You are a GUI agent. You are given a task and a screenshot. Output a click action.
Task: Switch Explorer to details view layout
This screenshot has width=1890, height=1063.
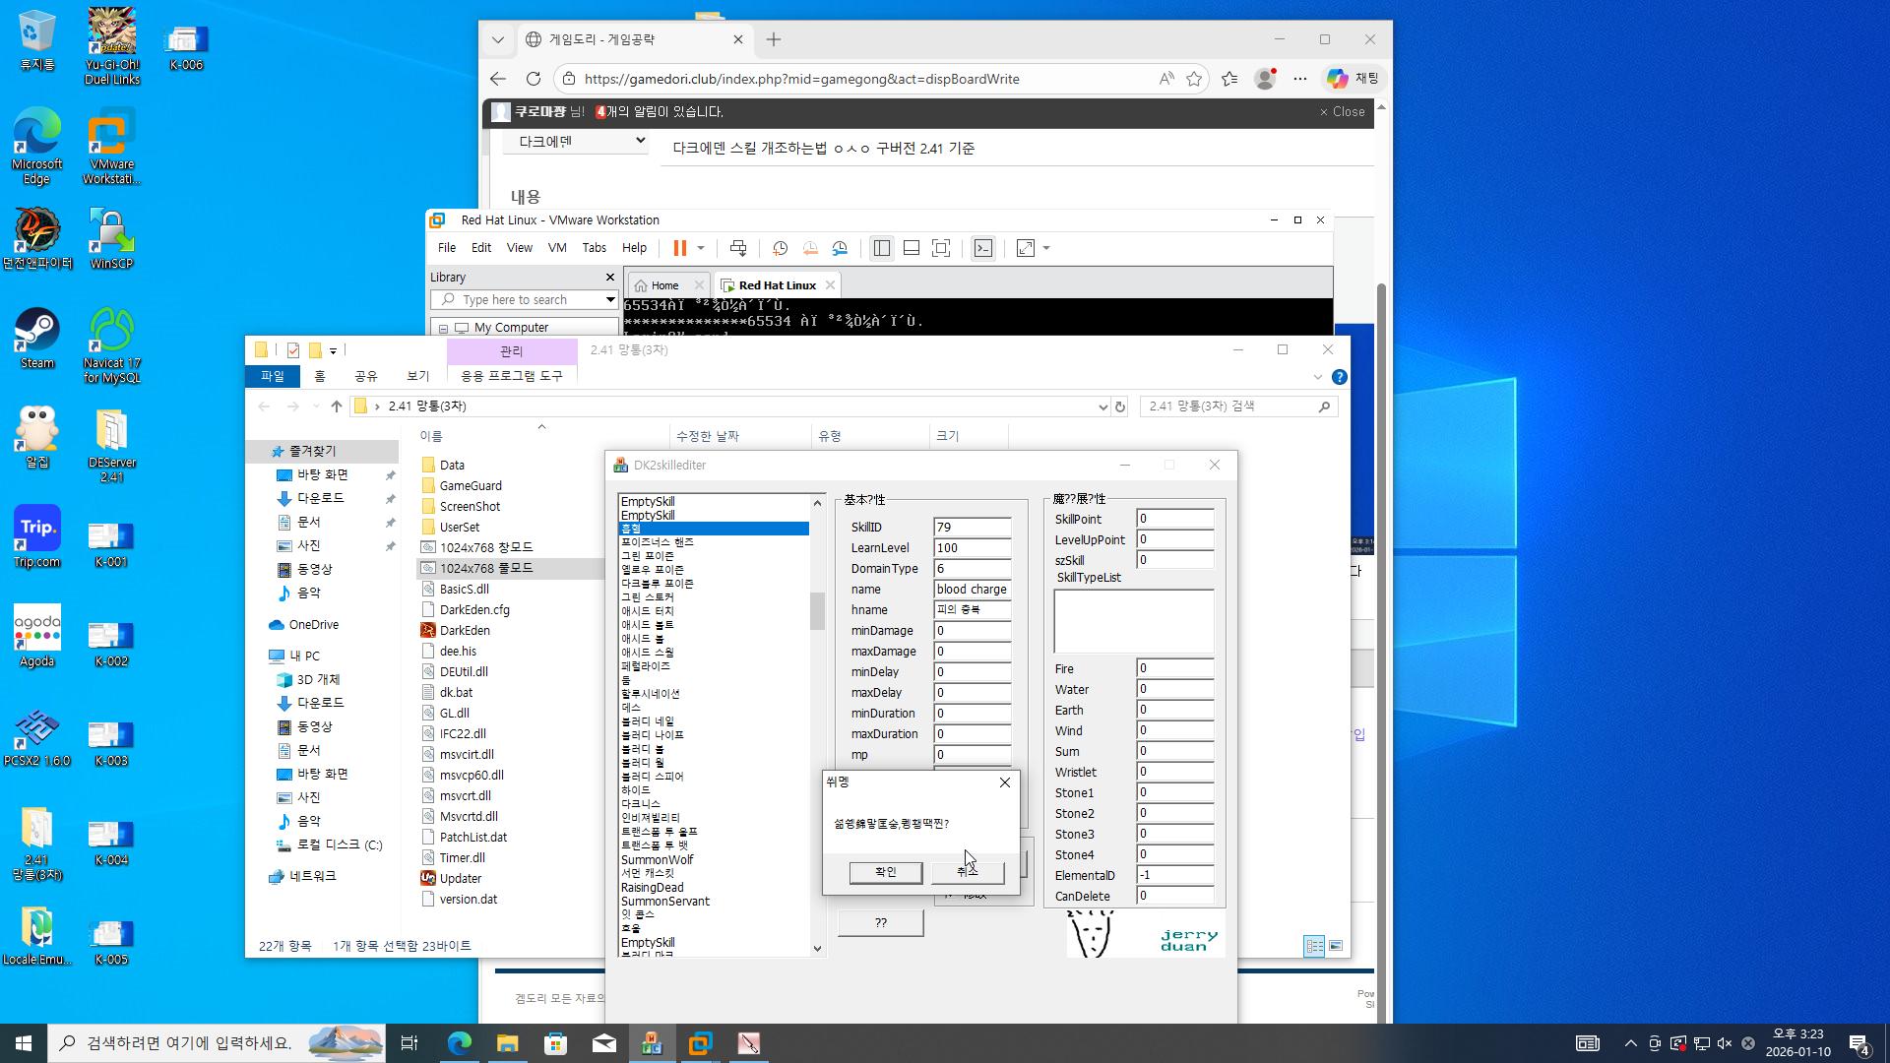[1314, 946]
